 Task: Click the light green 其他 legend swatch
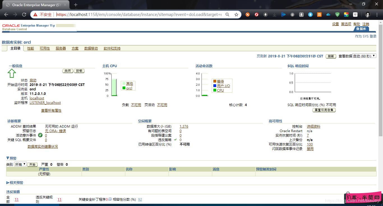pos(124,83)
